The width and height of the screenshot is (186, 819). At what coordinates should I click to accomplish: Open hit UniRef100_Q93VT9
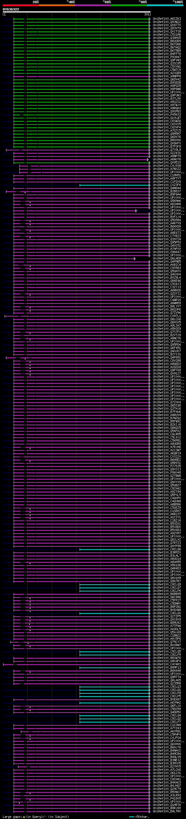click(x=167, y=28)
